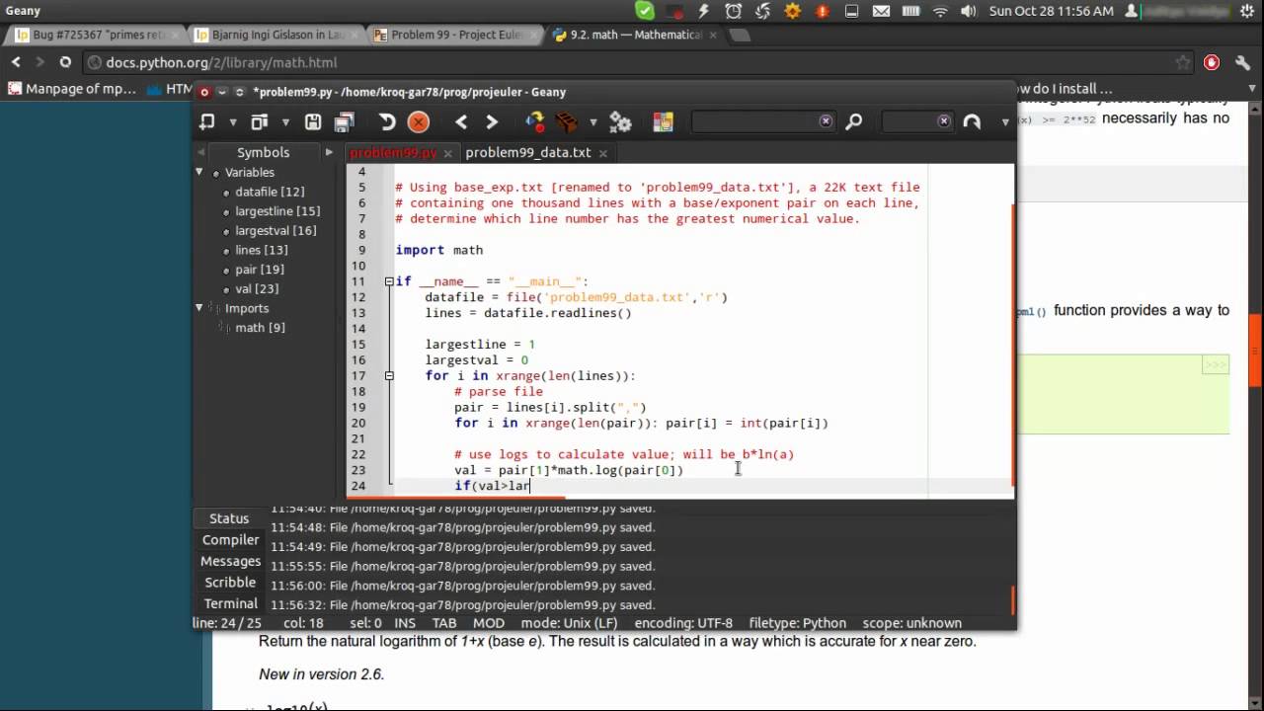
Task: Click the magnifier Find icon
Action: coord(854,121)
